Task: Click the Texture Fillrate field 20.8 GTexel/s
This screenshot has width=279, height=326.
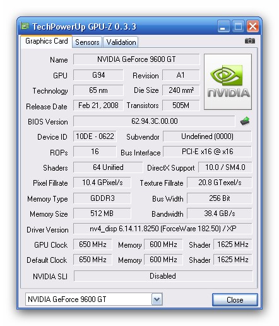Action: click(220, 183)
